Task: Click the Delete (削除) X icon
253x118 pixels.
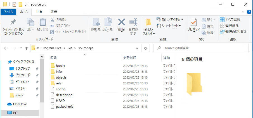Action: [x=122, y=22]
